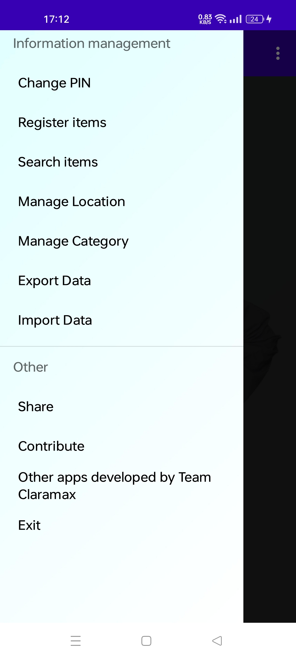296x659 pixels.
Task: Tap Share under Other section
Action: [x=122, y=407]
